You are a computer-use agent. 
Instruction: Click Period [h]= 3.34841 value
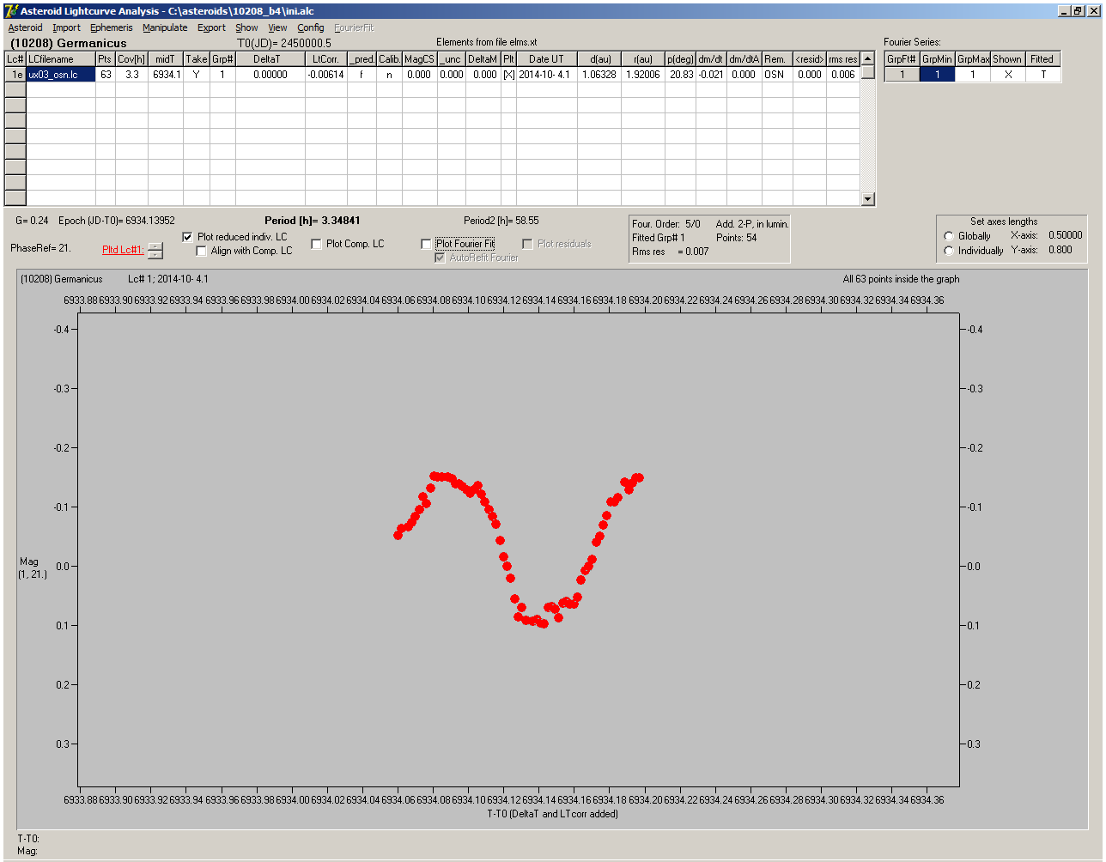point(313,221)
